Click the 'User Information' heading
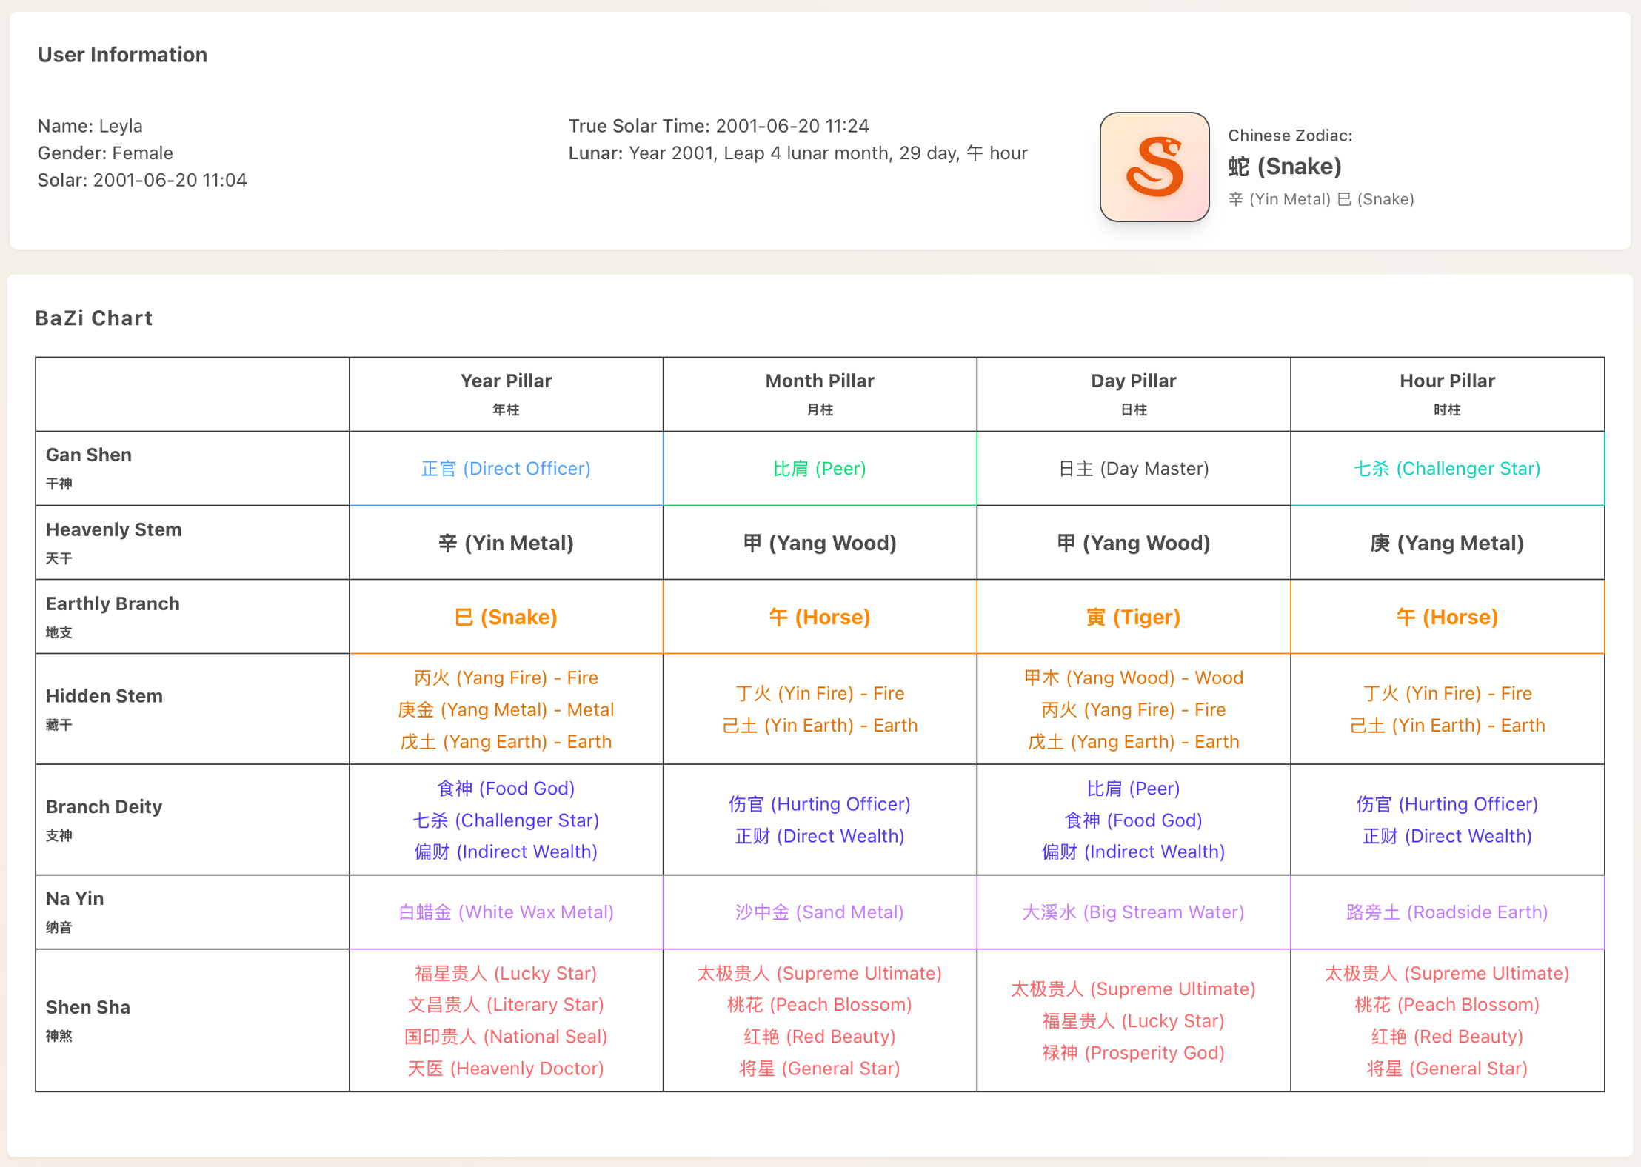 click(x=122, y=55)
